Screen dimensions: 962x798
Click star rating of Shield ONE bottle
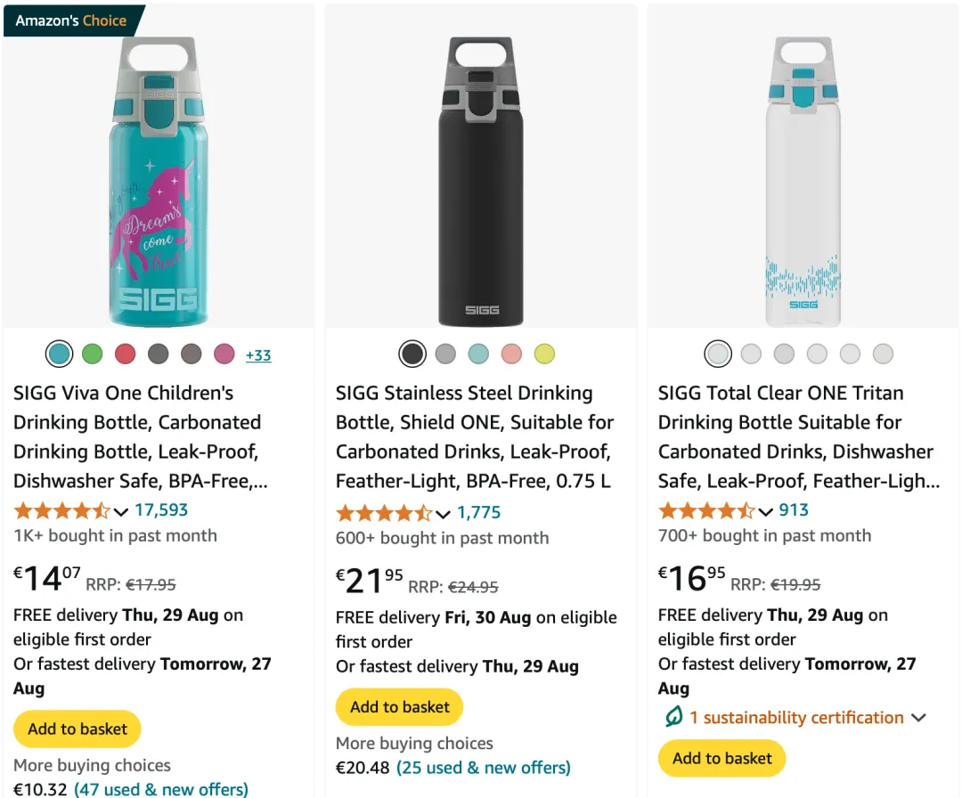[384, 513]
